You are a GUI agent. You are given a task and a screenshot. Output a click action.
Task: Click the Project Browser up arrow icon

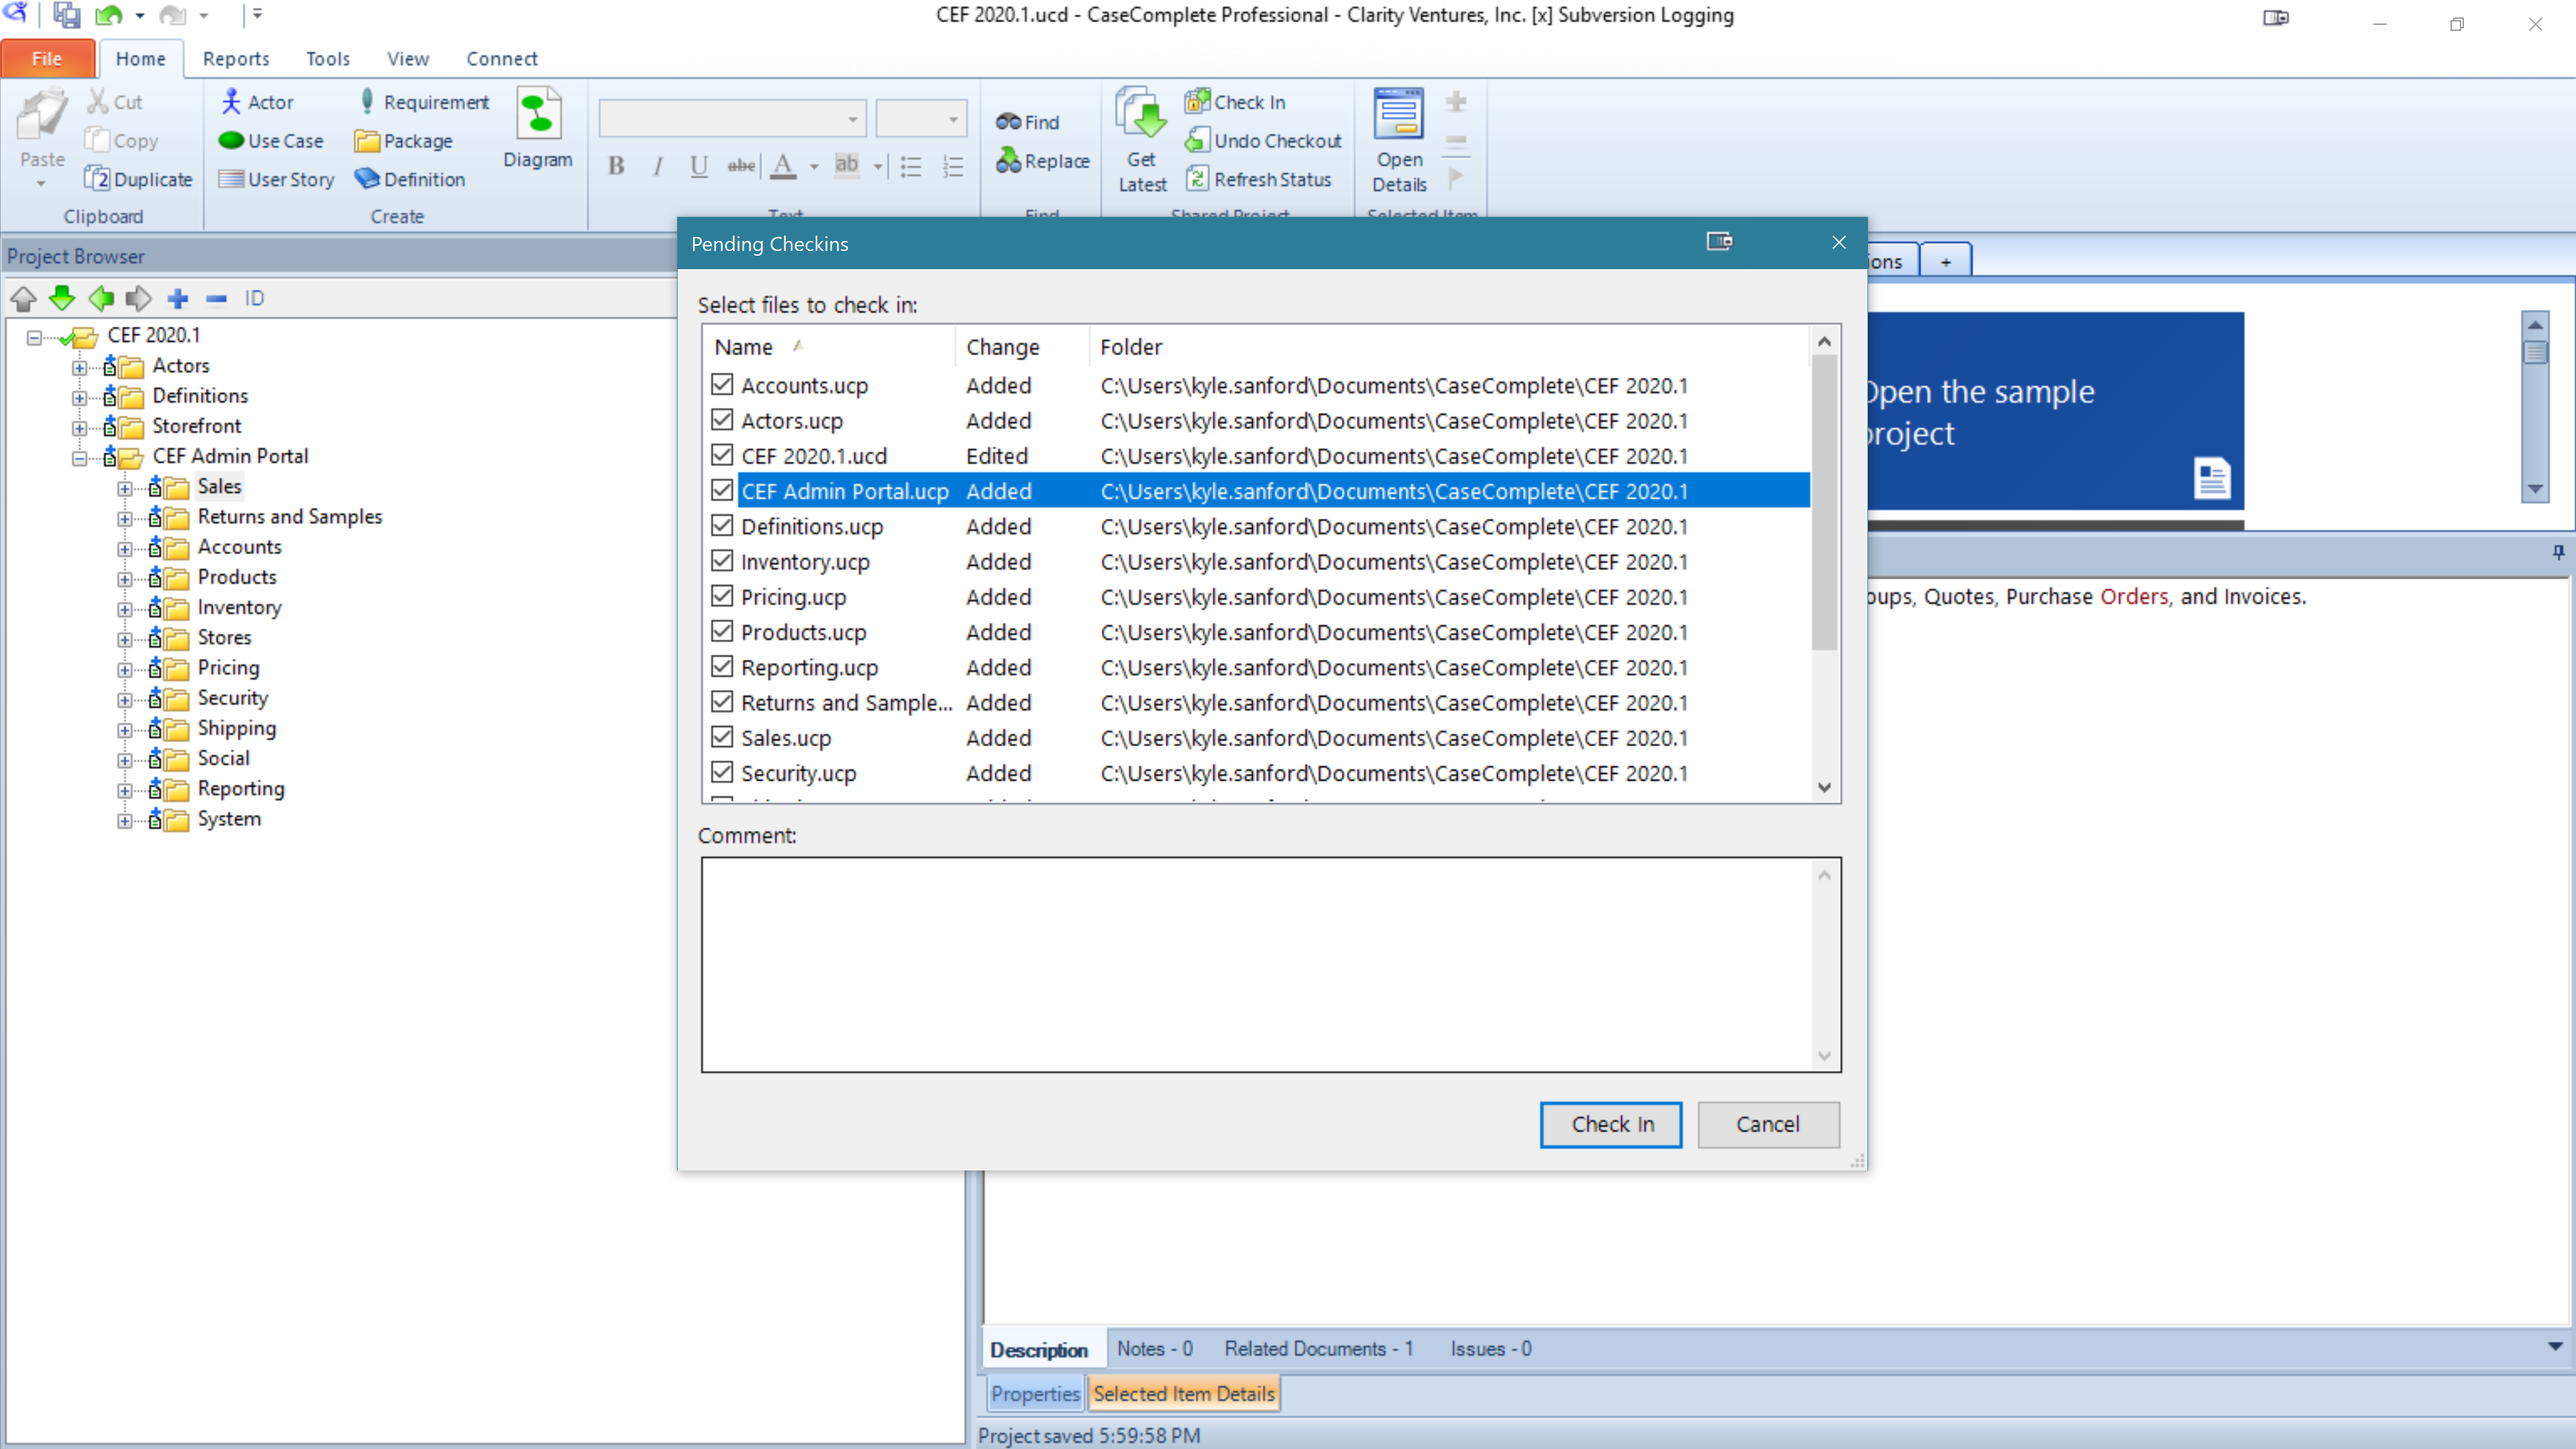[24, 298]
